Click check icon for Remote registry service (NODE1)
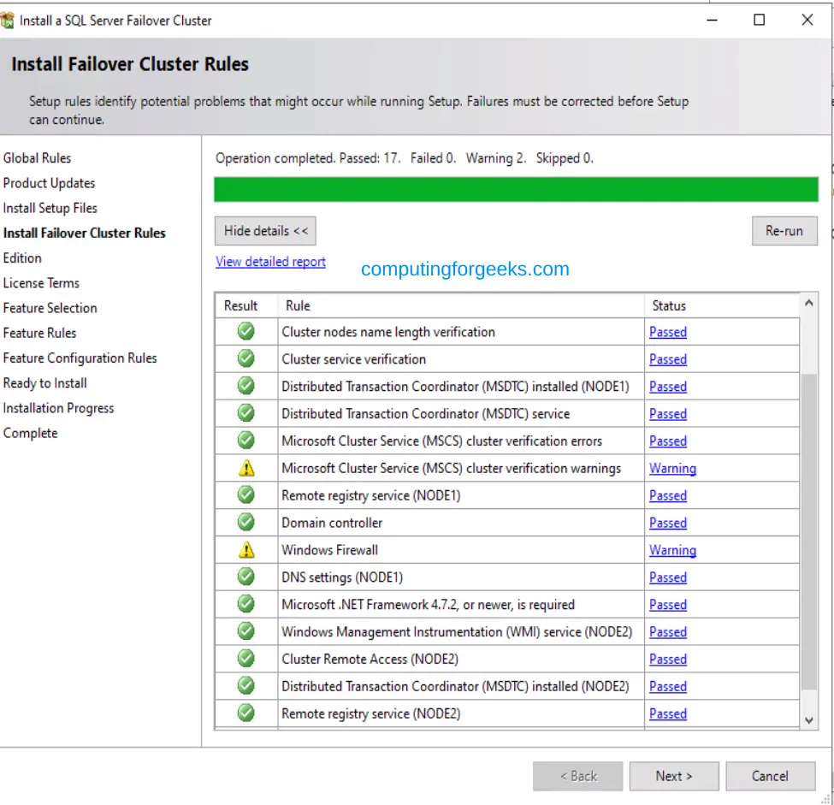 [245, 494]
